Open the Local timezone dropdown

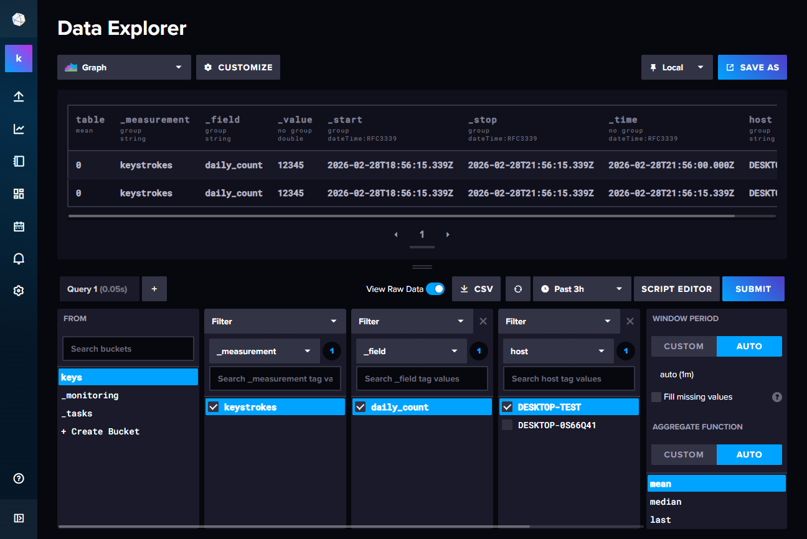[677, 67]
